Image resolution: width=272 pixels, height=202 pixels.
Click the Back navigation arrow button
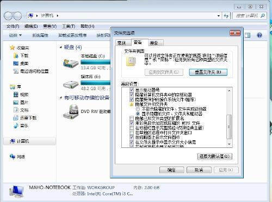coord(9,16)
